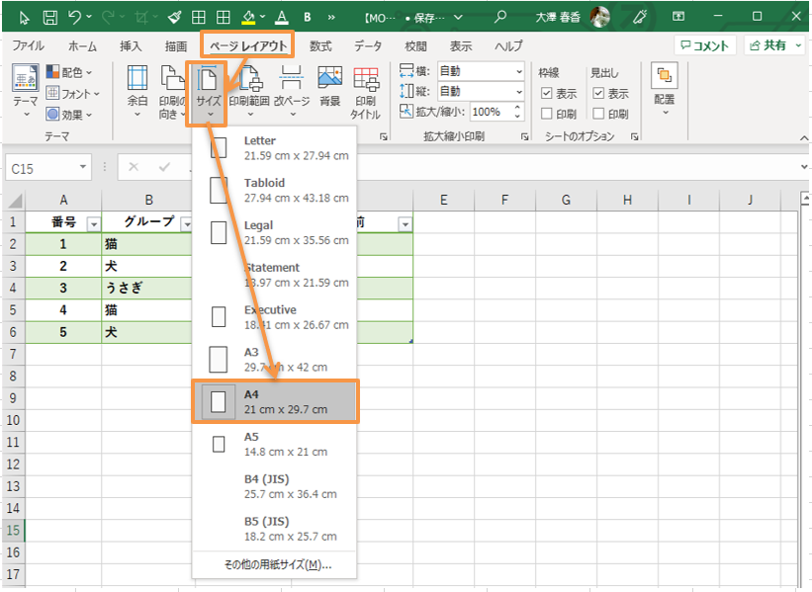The width and height of the screenshot is (812, 592).
Task: Click the 背景 background button
Action: pyautogui.click(x=330, y=86)
